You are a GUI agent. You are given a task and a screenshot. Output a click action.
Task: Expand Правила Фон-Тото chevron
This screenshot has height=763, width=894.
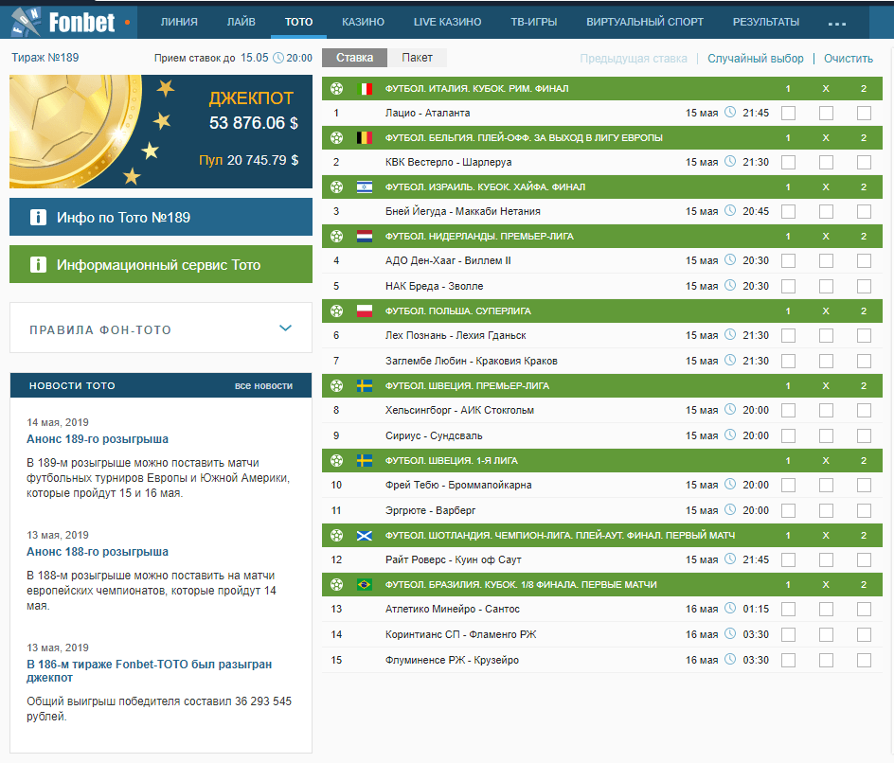(x=286, y=328)
